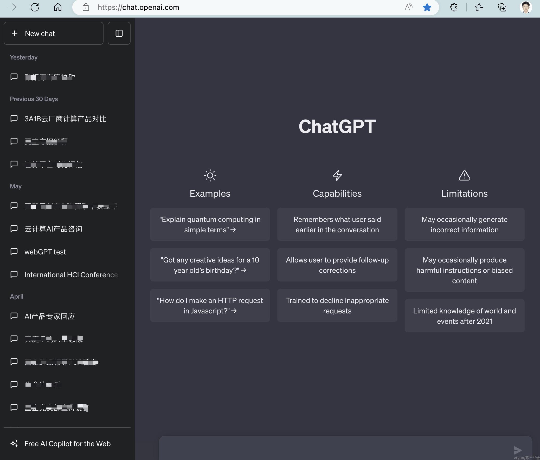Open the favorites list icon
540x460 pixels.
point(479,7)
